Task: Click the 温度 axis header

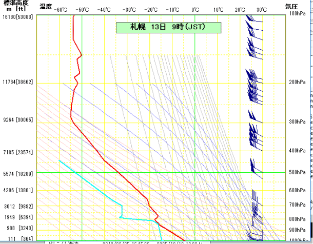Action: pos(45,6)
